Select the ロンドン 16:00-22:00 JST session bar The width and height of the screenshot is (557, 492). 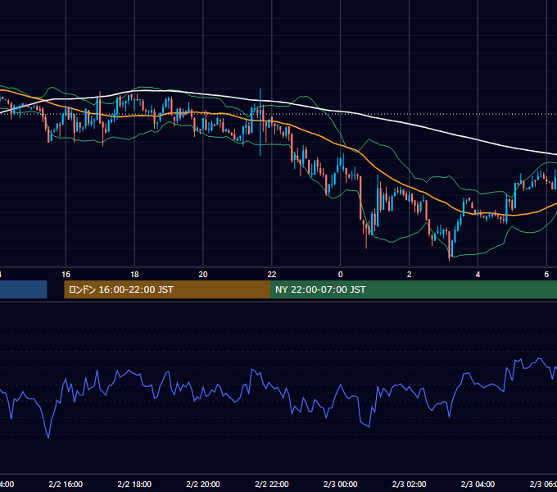[167, 289]
